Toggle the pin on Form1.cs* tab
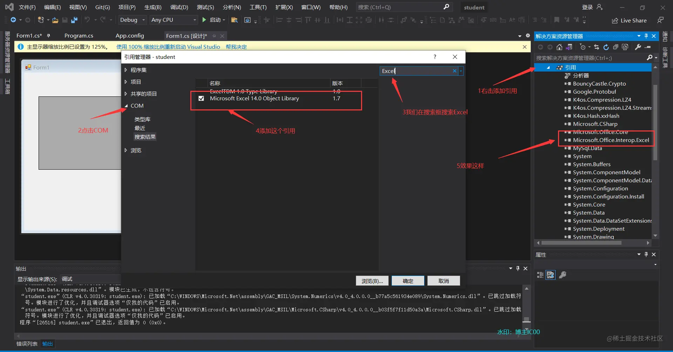 coord(48,36)
